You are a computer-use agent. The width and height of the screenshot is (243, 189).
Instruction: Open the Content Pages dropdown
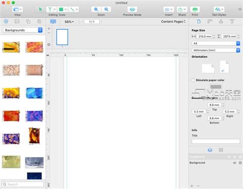click(x=173, y=22)
